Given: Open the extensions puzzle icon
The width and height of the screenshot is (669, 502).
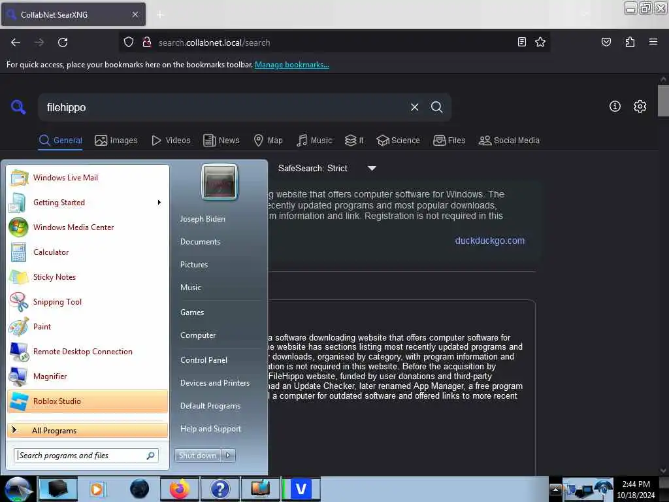Looking at the screenshot, I should tap(630, 42).
